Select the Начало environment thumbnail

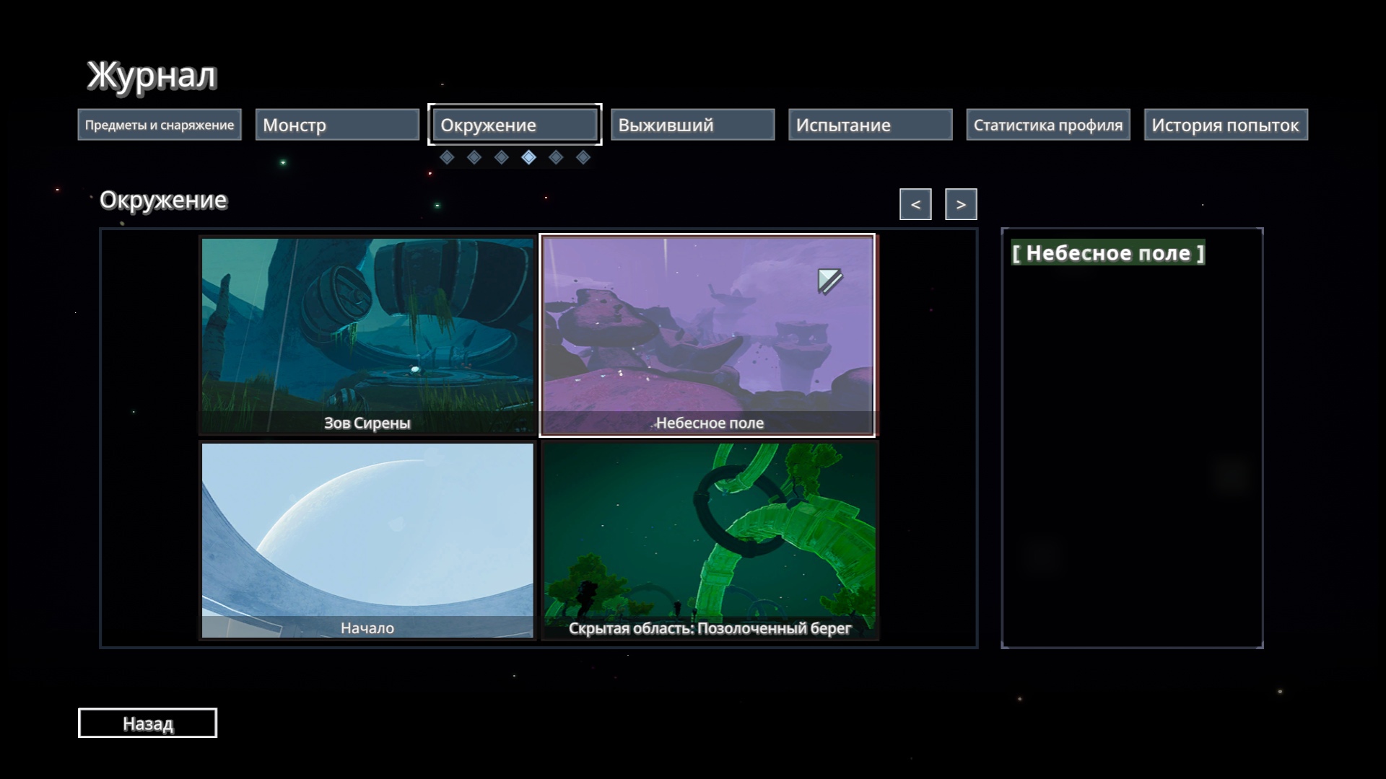coord(367,540)
